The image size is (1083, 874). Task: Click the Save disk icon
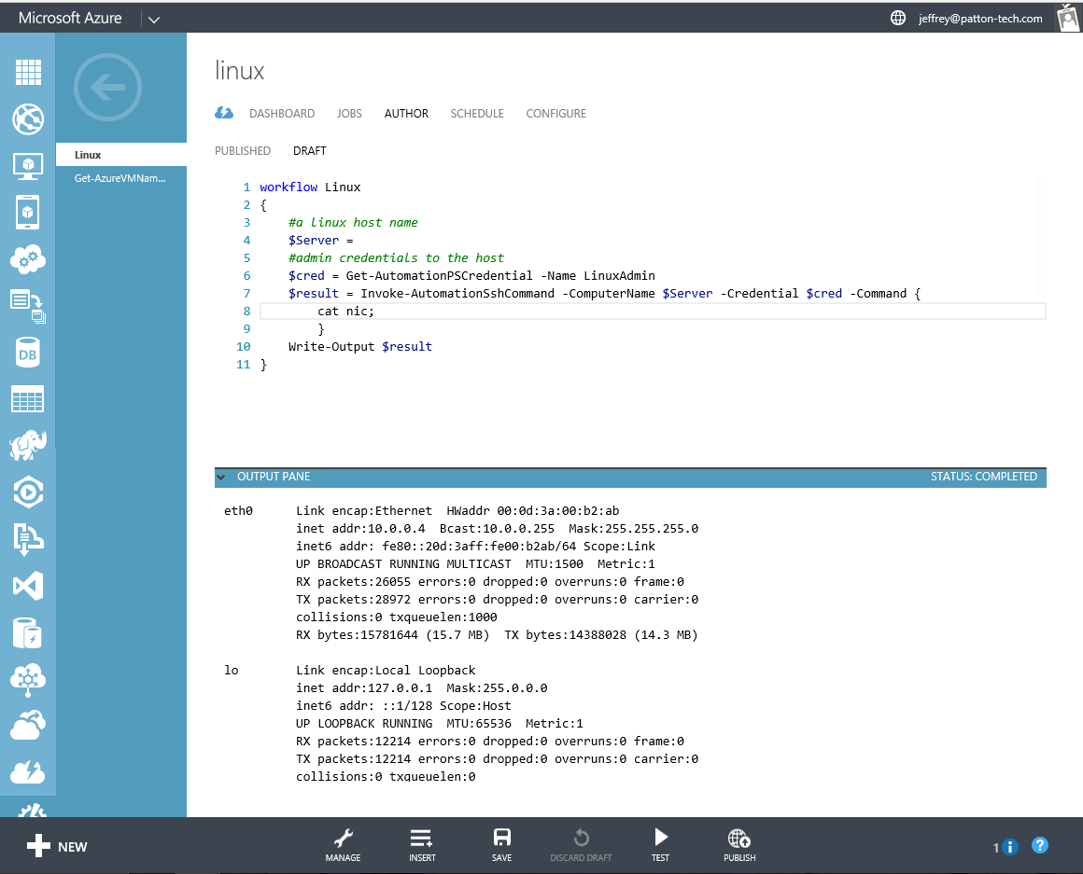click(x=501, y=844)
